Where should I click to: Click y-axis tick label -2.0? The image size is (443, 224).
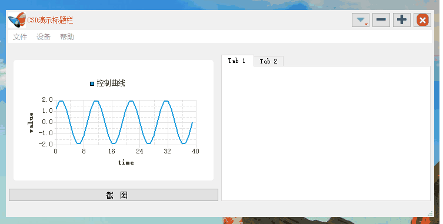pos(46,144)
